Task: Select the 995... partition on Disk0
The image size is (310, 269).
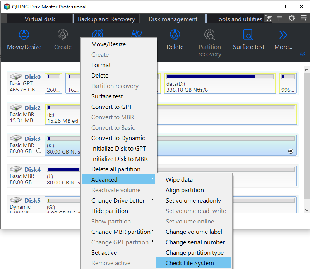Action: [288, 83]
